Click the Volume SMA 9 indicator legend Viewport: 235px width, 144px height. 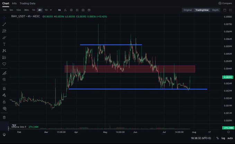(19, 127)
